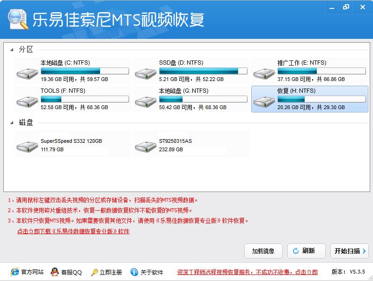Viewport: 373px width, 281px height.
Task: Click the usage bar of 推广工作 E:
Action: [x=322, y=71]
